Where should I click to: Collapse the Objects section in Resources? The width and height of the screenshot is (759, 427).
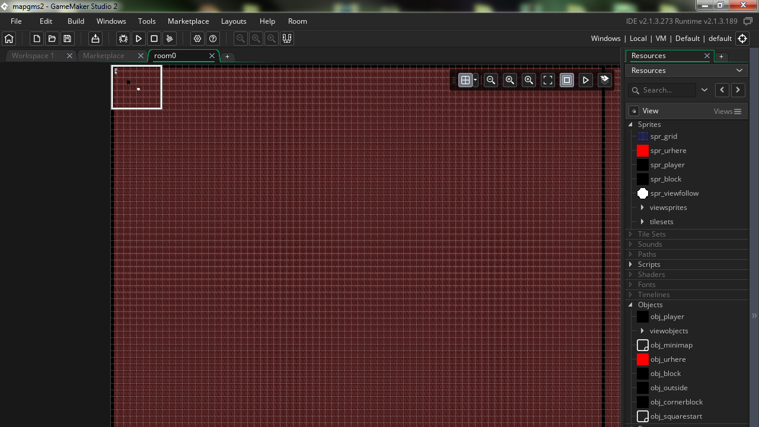click(x=630, y=304)
